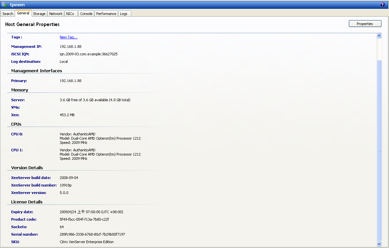Click SKU value Citrix XenServer Enterprise Edition
Screen dimensions: 389x248
tap(87, 242)
